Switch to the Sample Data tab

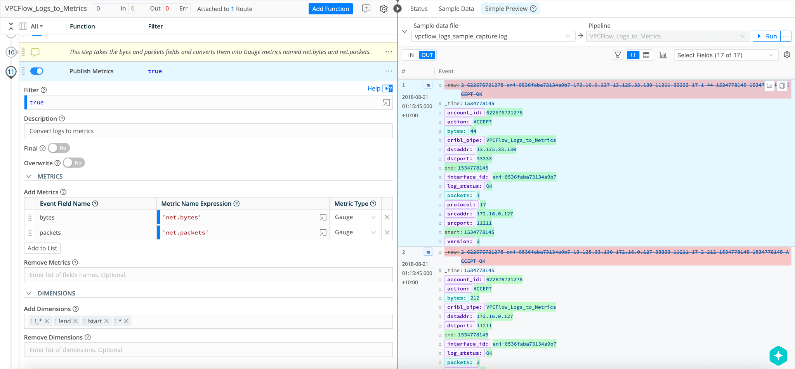(x=456, y=9)
